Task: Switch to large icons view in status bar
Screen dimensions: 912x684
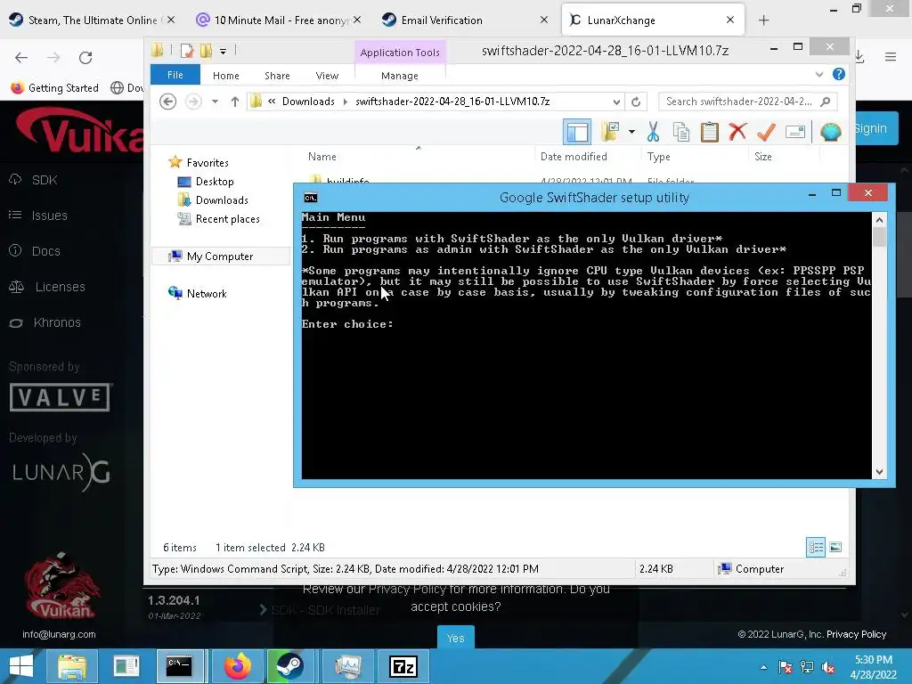Action: [835, 548]
